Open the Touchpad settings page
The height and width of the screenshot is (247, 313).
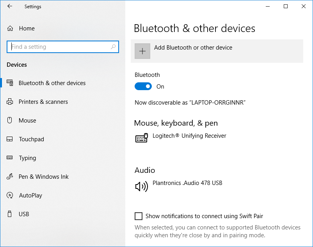pos(31,139)
